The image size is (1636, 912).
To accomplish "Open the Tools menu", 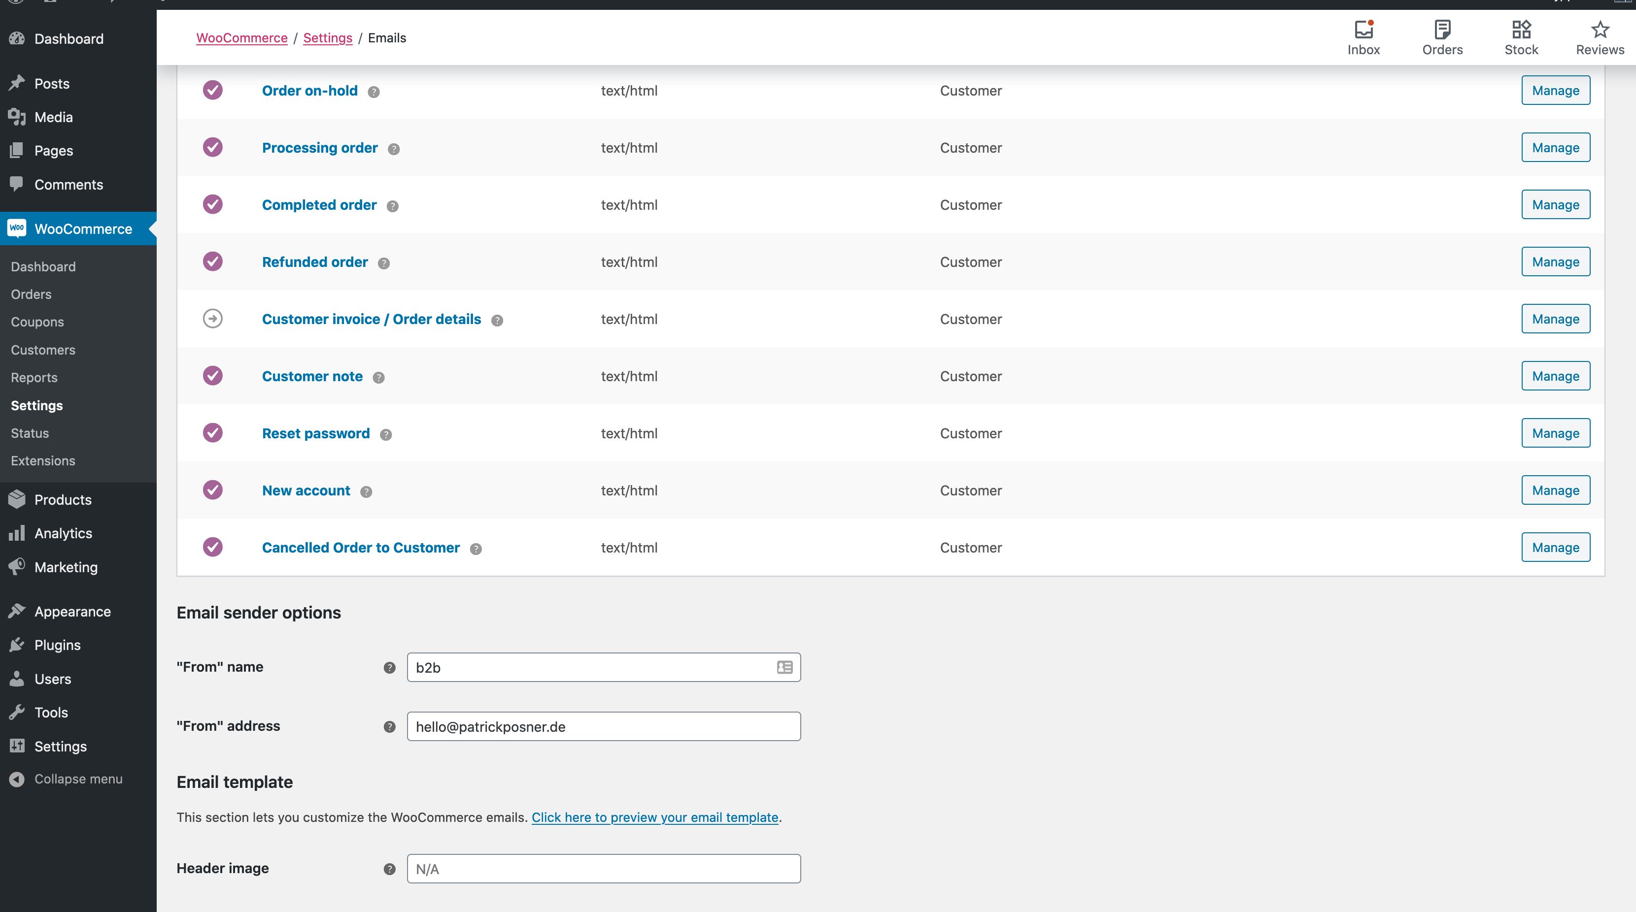I will (78, 712).
